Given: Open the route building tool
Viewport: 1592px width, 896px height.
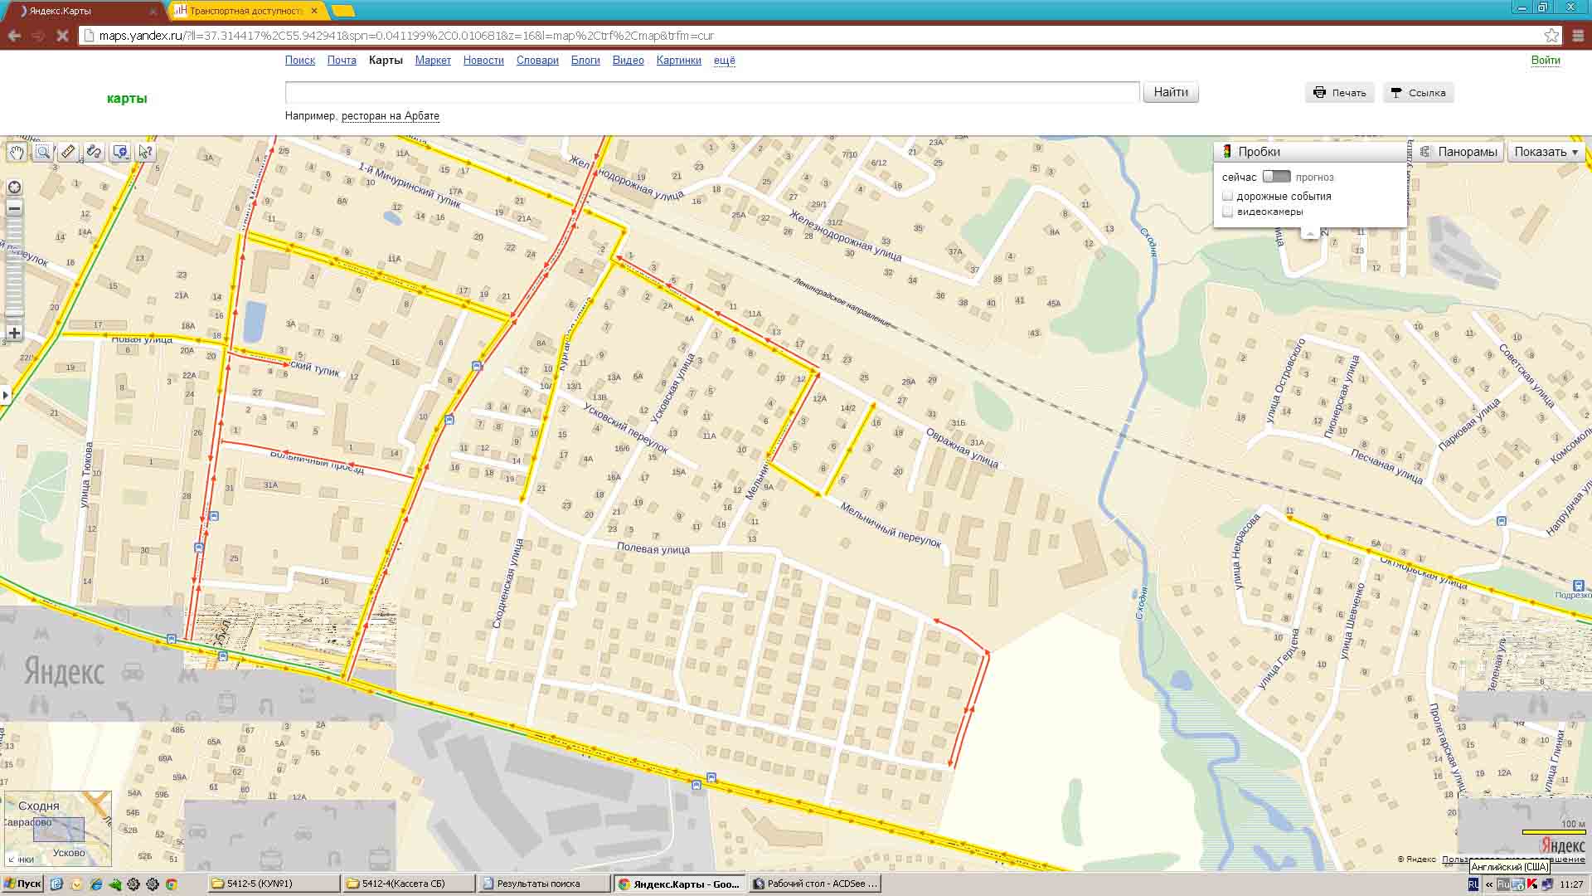Looking at the screenshot, I should [94, 152].
